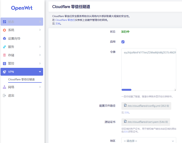Click the Services icon in sidebar
Screen dimensions: 182x143
[x=4, y=47]
